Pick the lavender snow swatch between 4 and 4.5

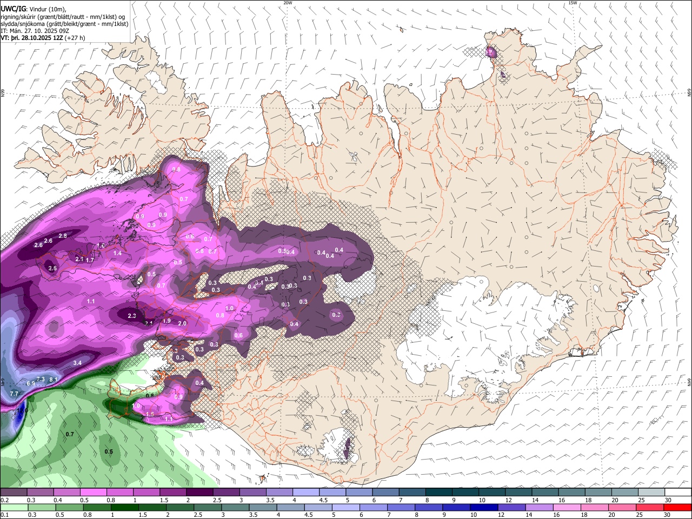pyautogui.click(x=306, y=493)
